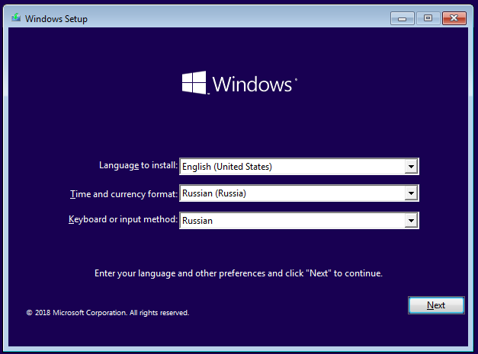The image size is (478, 354).
Task: Open the Keyboard or input method dropdown arrow
Action: (411, 220)
